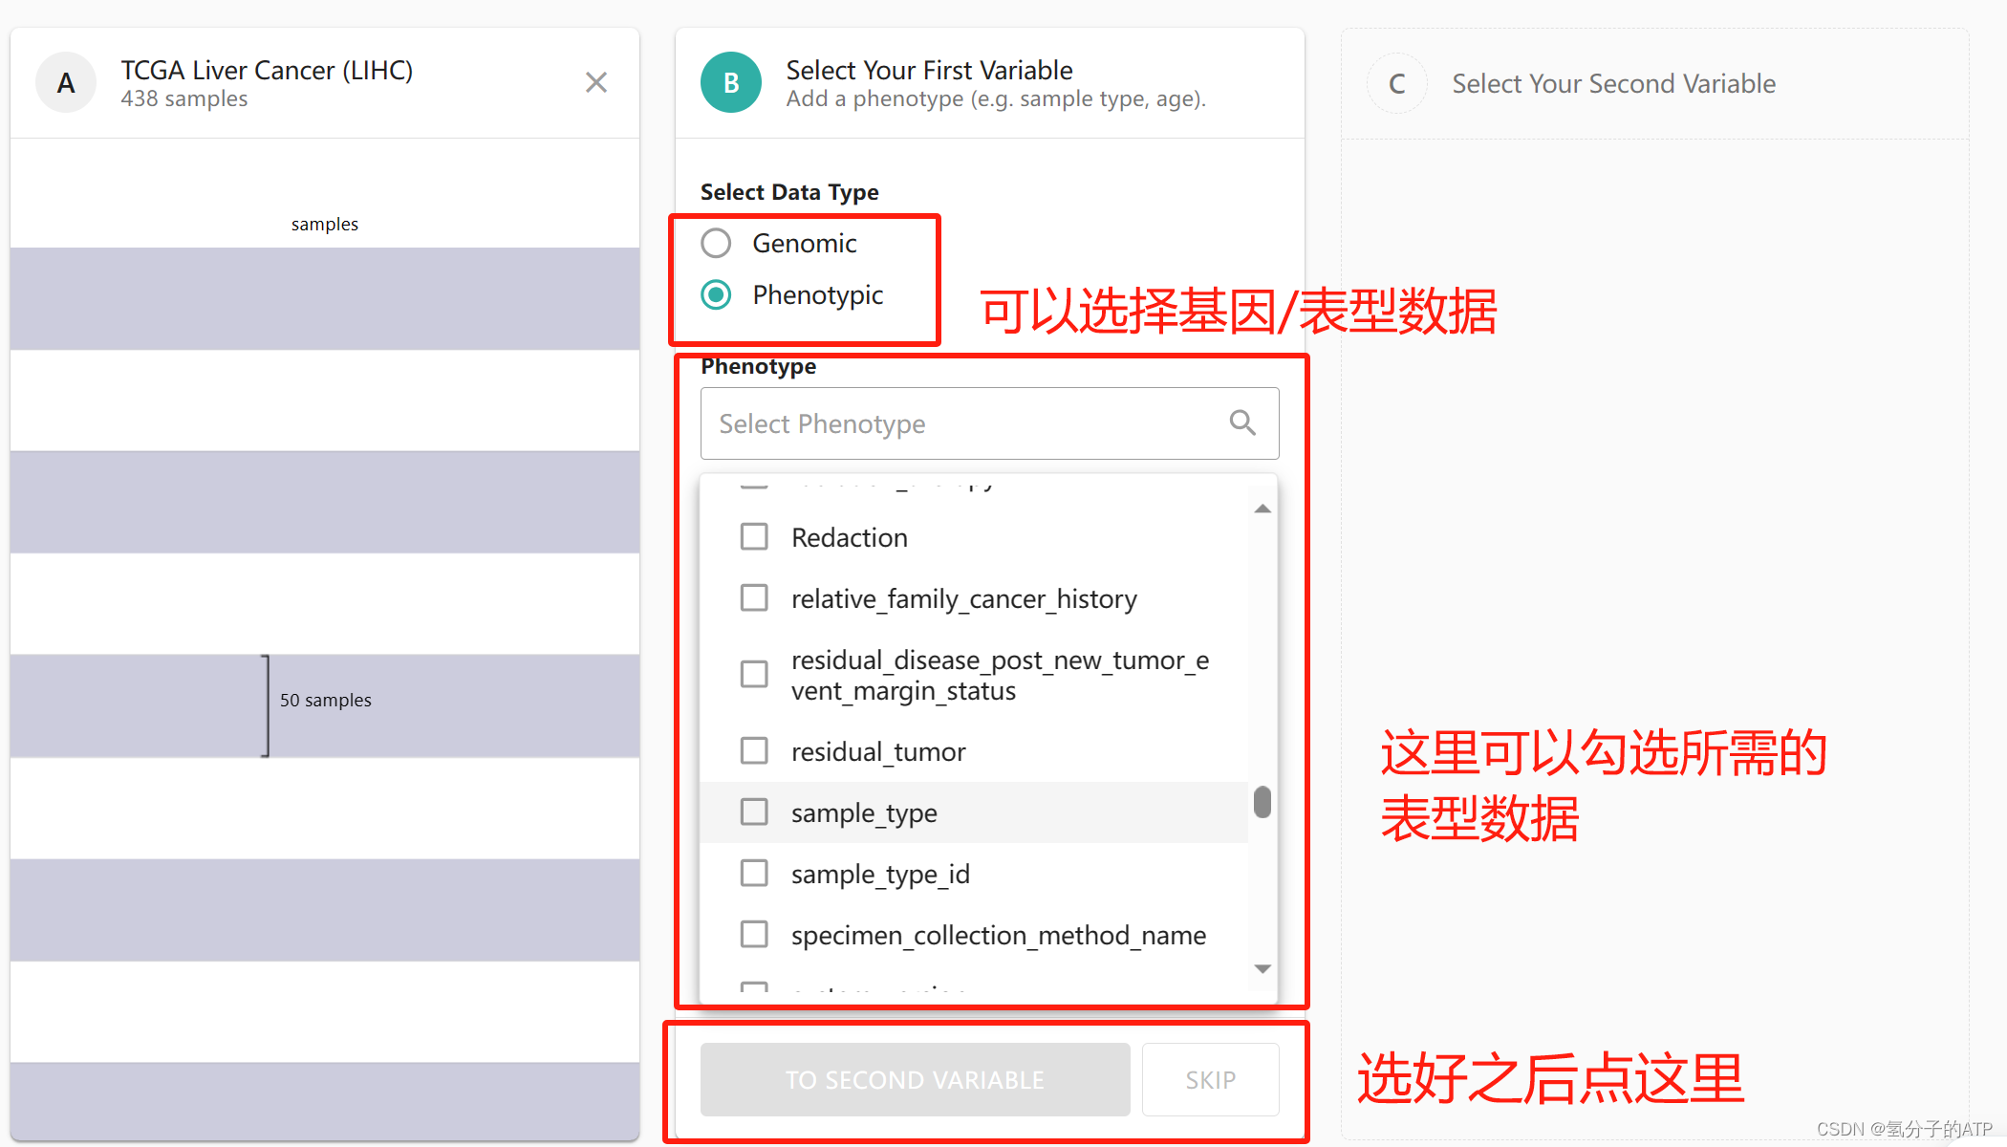This screenshot has height=1147, width=2007.
Task: Check the Redaction checkbox
Action: coord(754,537)
